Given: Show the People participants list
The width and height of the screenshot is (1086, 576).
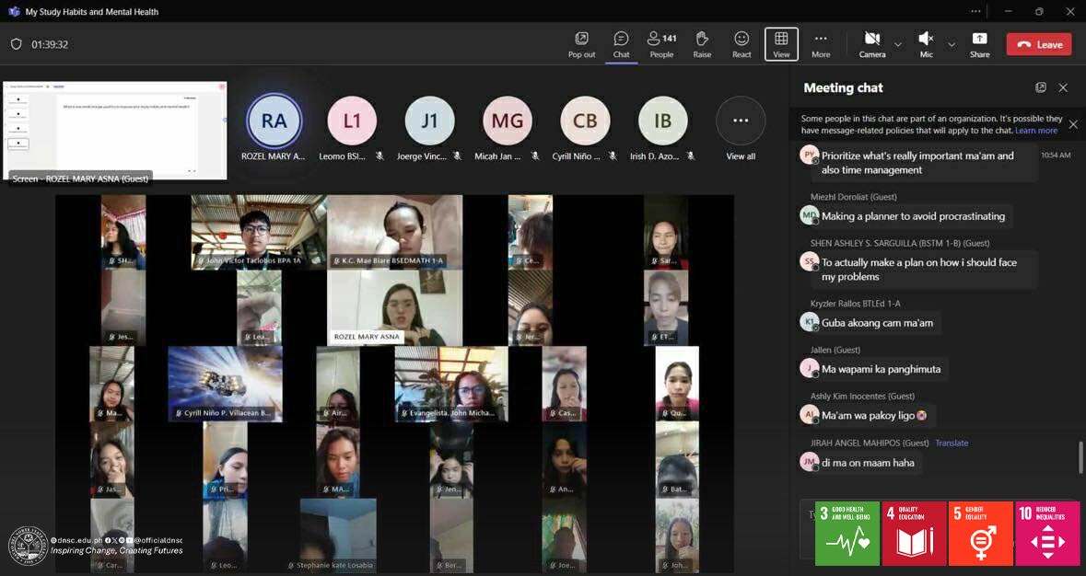Looking at the screenshot, I should (661, 43).
